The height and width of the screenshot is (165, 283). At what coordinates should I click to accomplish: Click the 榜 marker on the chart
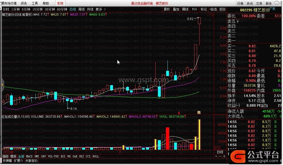tap(199, 113)
